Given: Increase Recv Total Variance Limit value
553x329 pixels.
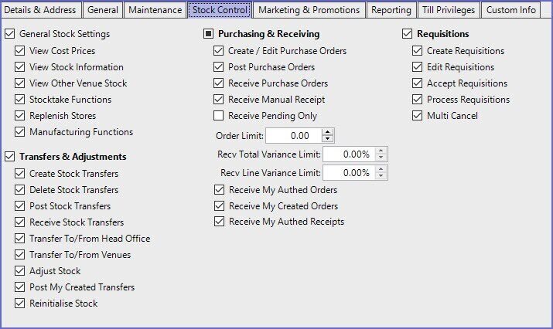Looking at the screenshot, I should 381,151.
